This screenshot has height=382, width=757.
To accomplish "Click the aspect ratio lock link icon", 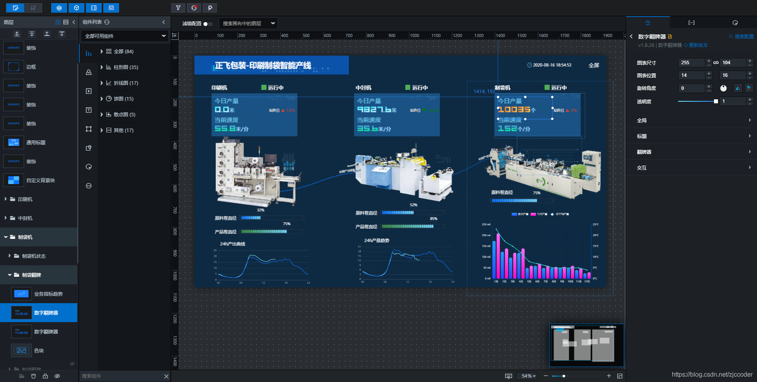I will (x=716, y=63).
